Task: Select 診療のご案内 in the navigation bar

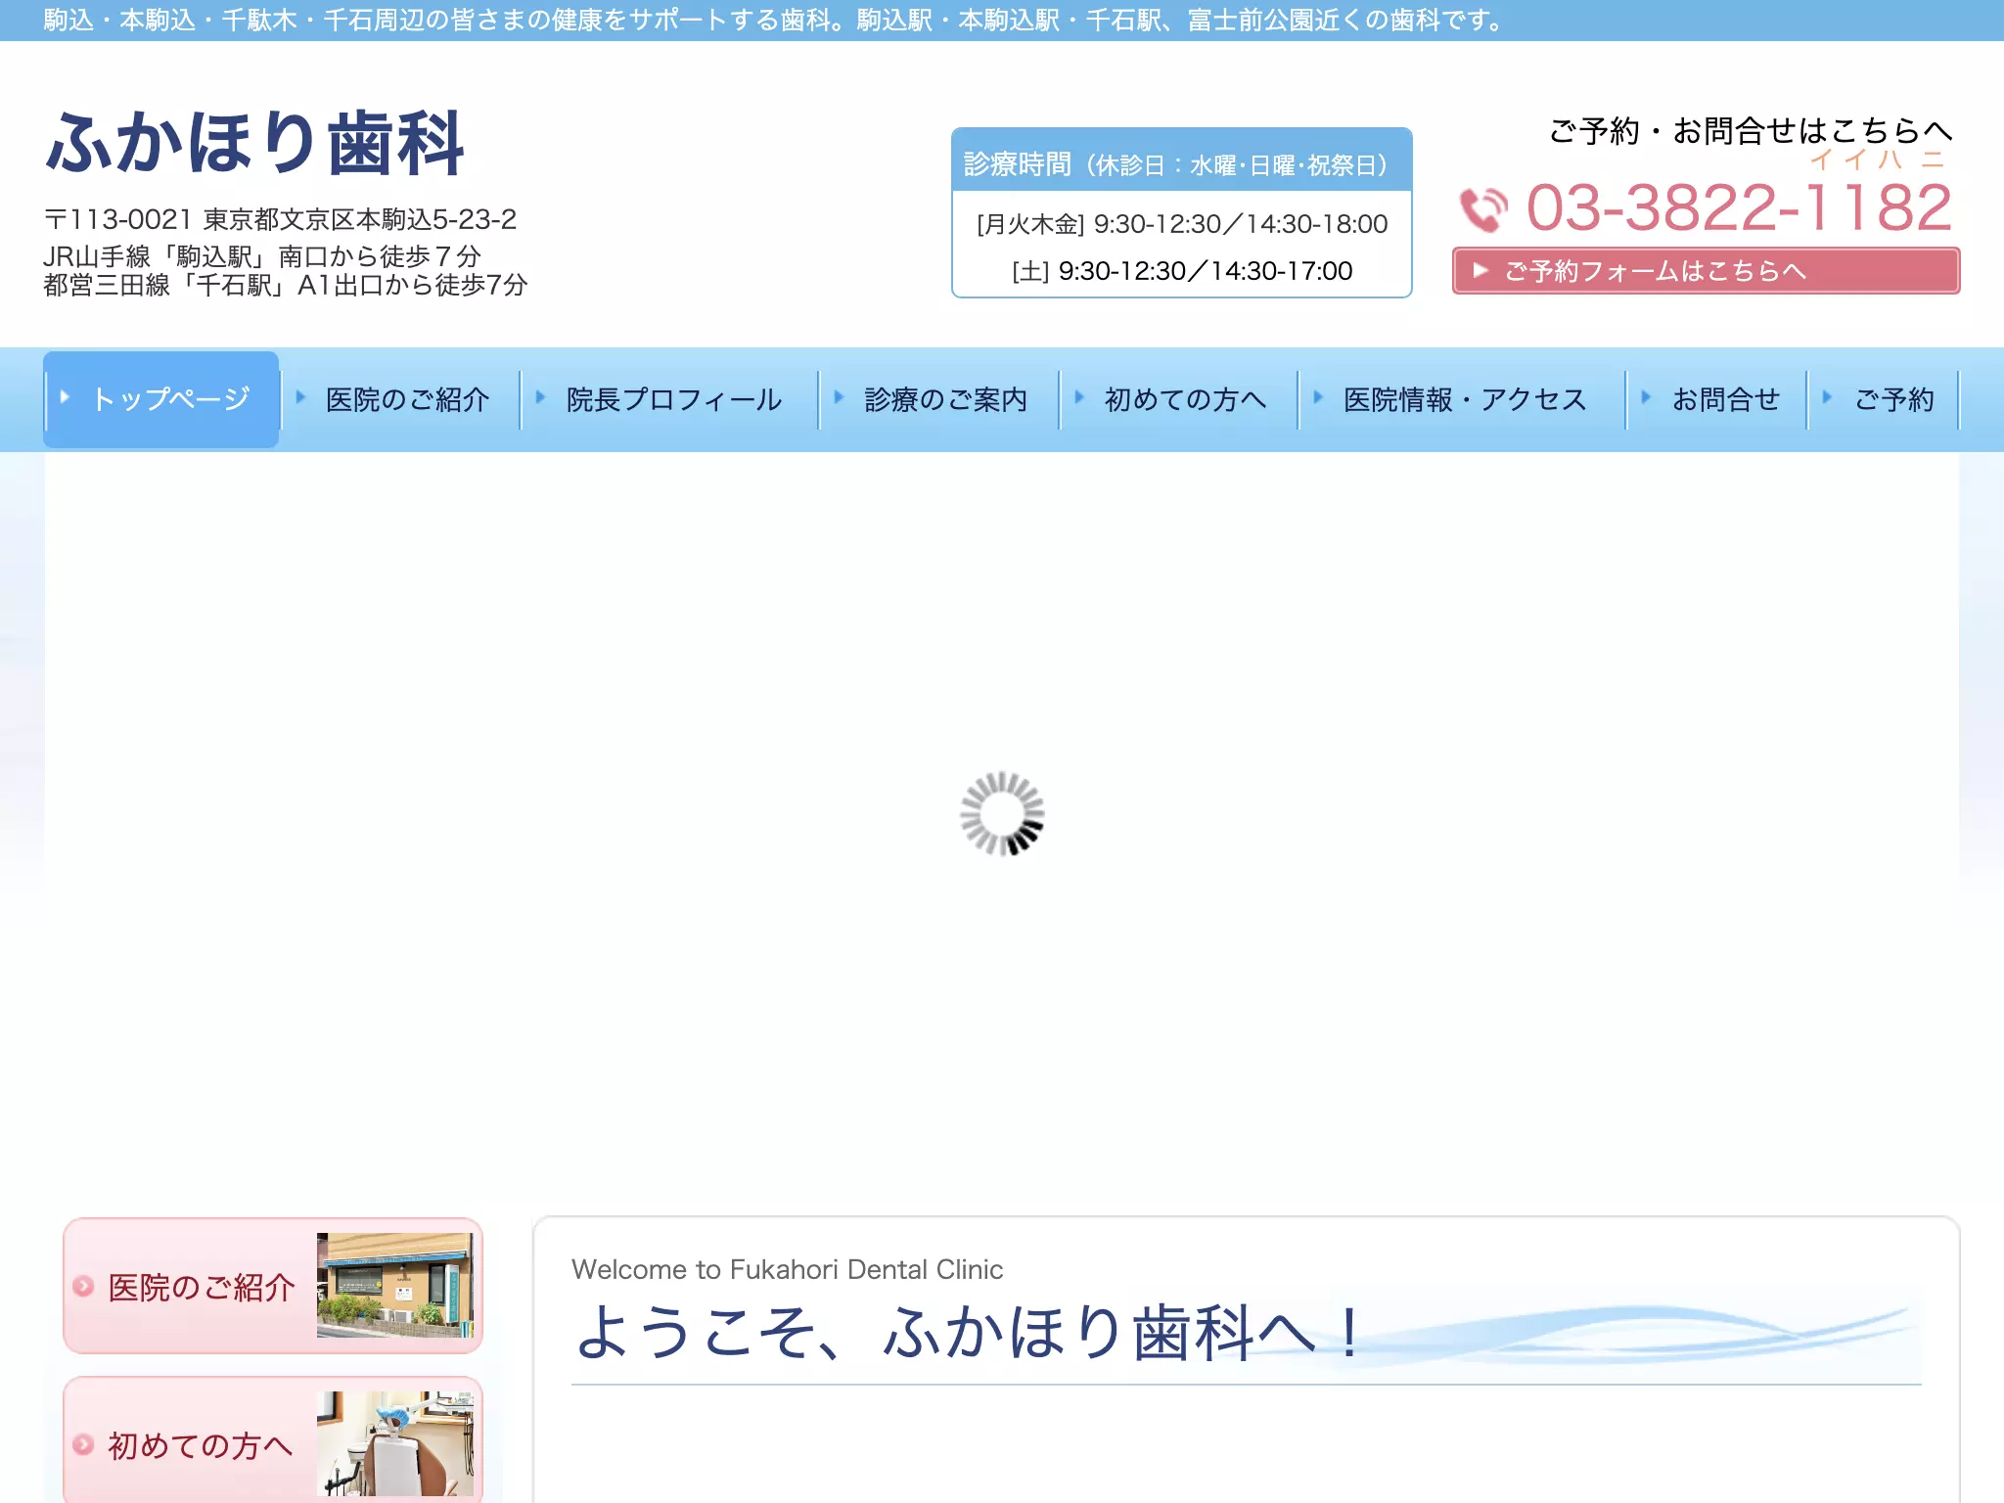Action: tap(940, 399)
